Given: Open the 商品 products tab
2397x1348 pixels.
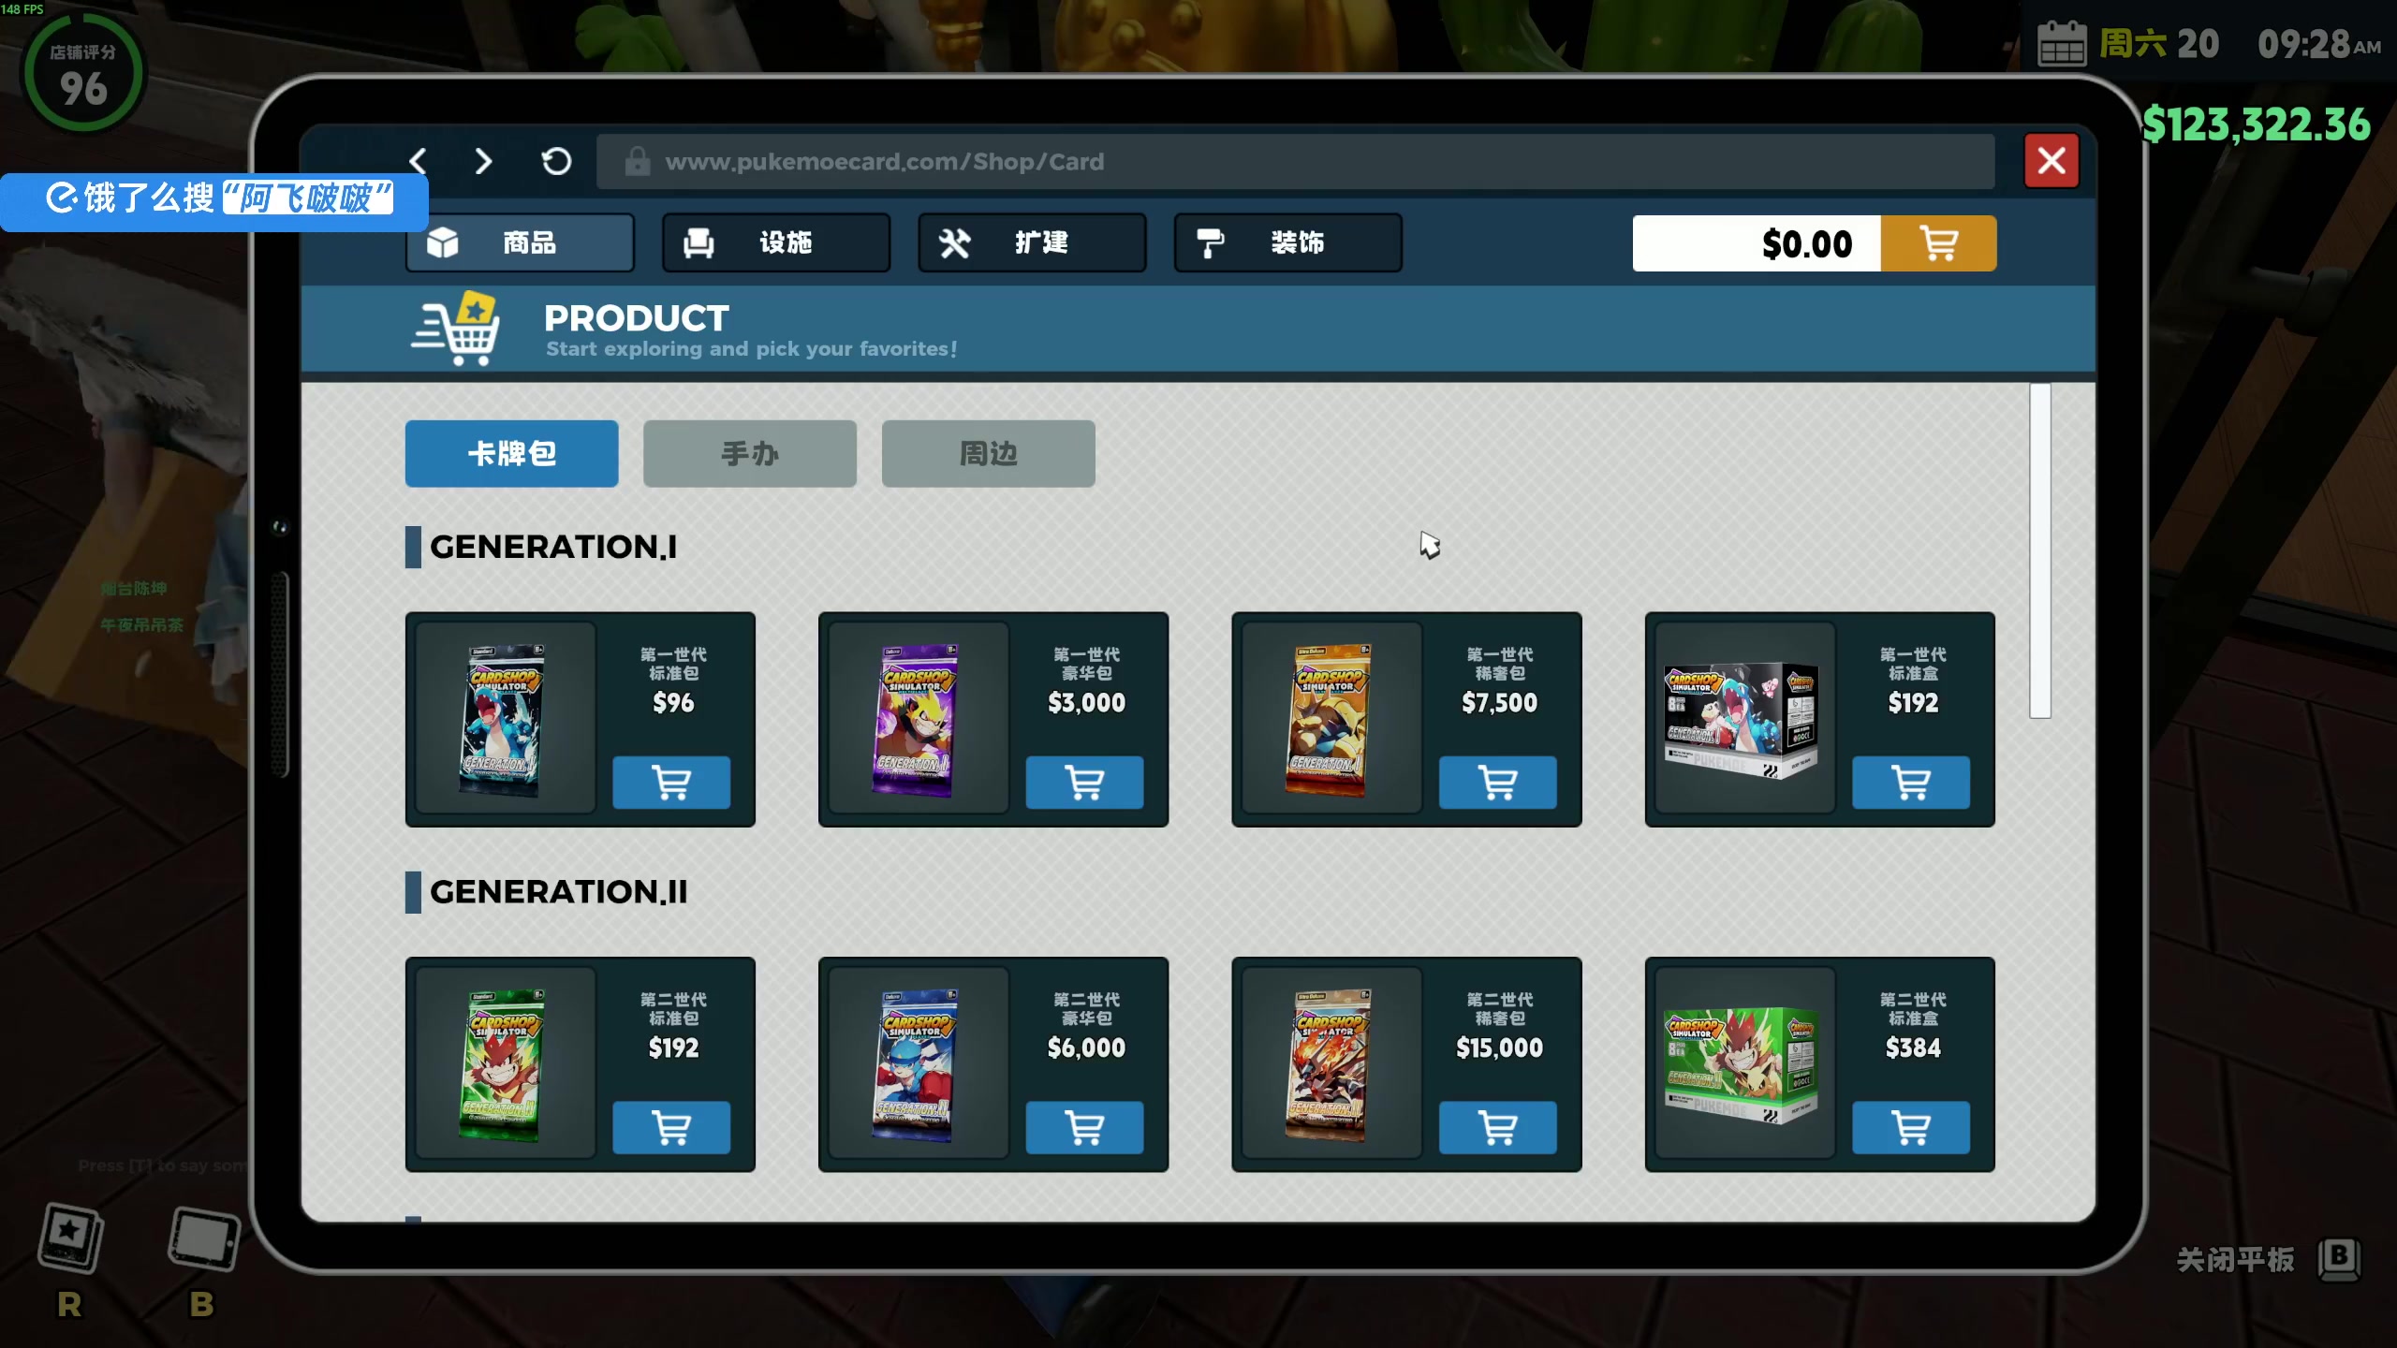Looking at the screenshot, I should tap(520, 242).
